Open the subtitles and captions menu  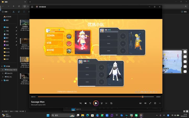pyautogui.click(x=140, y=103)
